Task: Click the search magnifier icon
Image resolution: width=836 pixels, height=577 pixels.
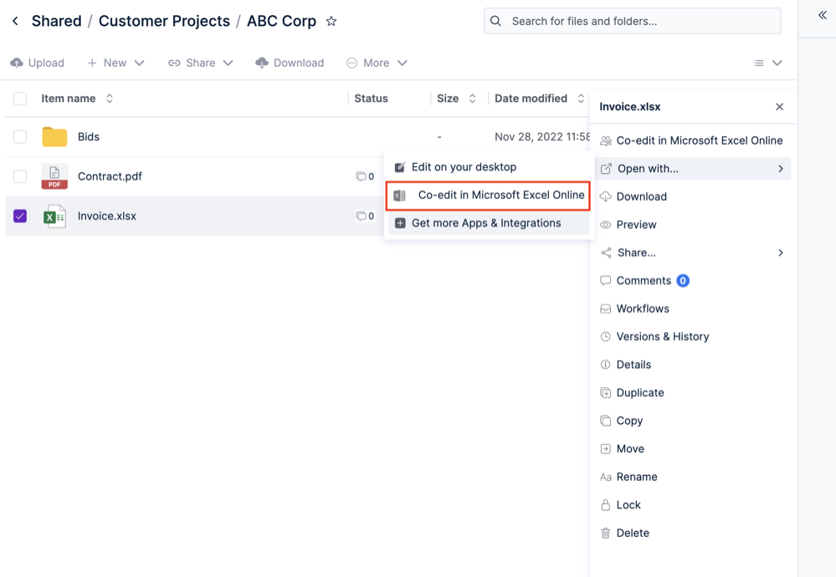Action: [x=496, y=21]
